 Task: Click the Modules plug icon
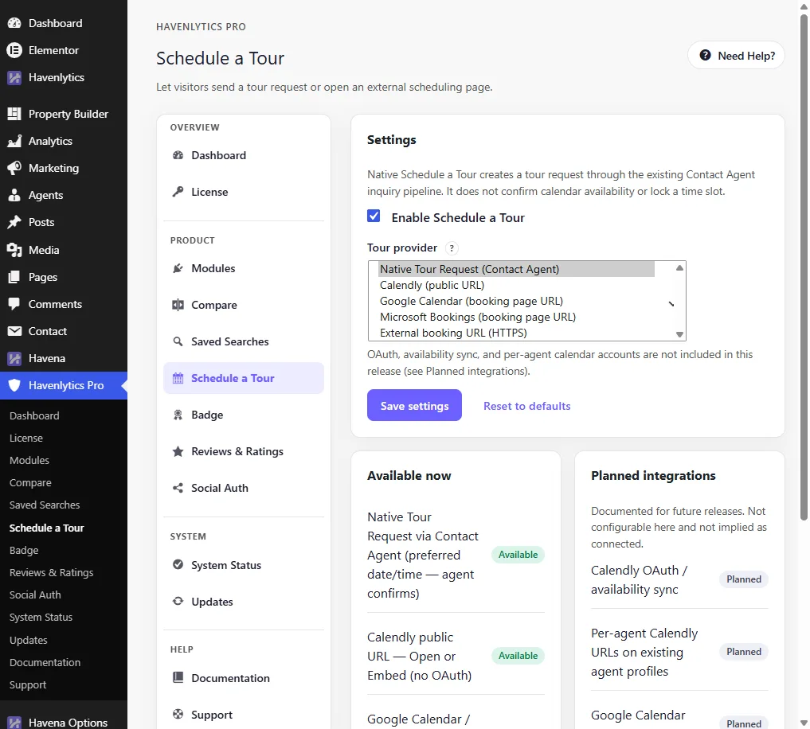[x=178, y=268]
